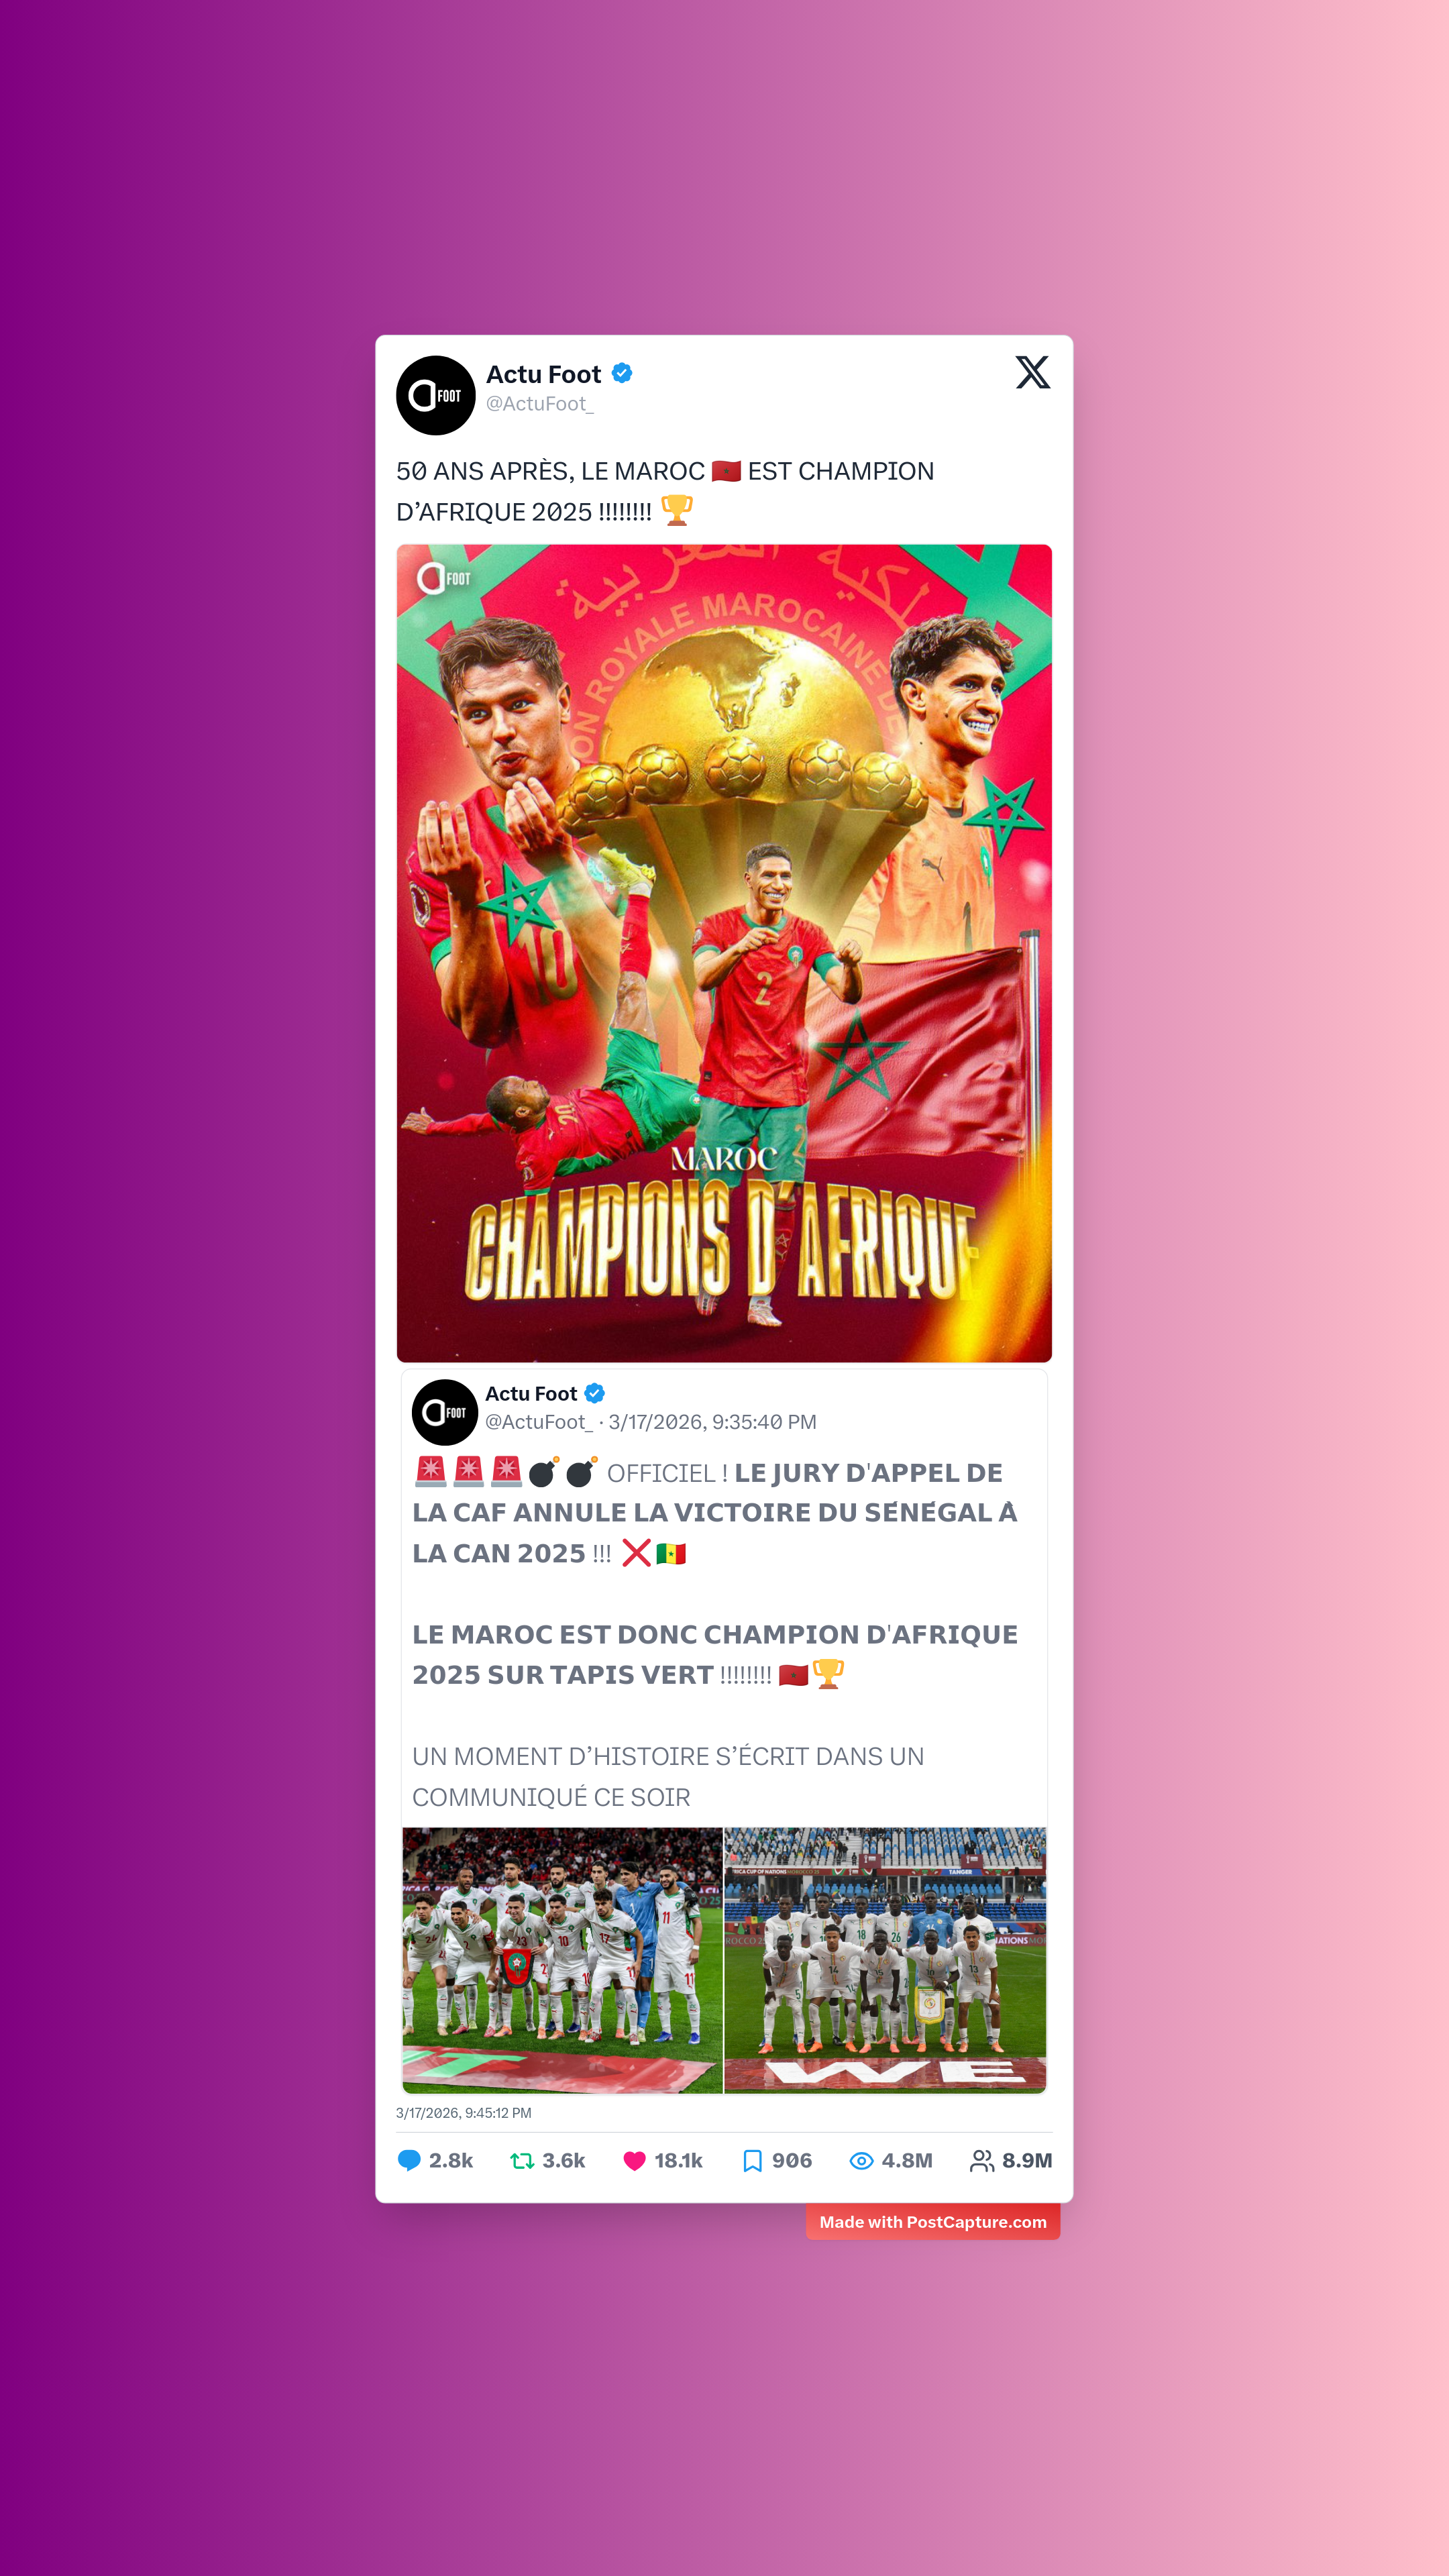Image resolution: width=1449 pixels, height=2576 pixels.
Task: Click the X logo icon
Action: pos(1033,372)
